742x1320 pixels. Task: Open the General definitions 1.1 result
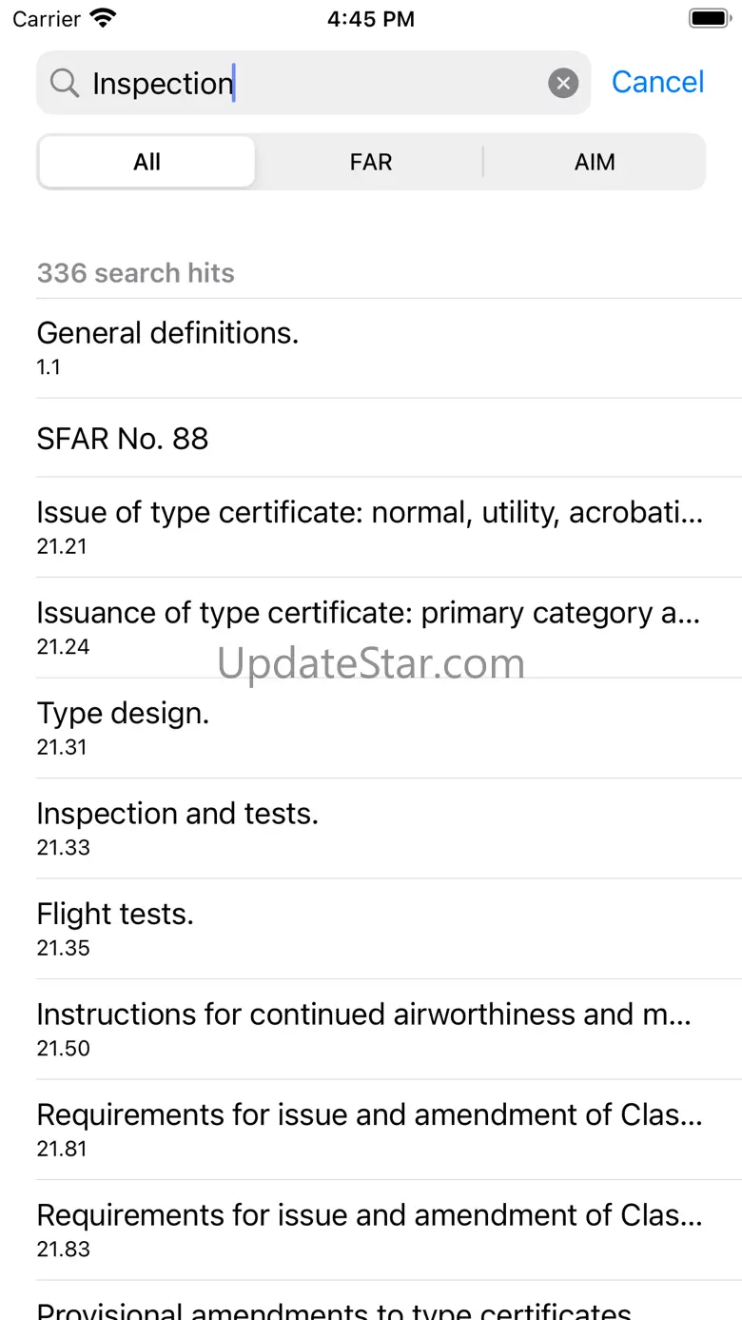point(371,347)
